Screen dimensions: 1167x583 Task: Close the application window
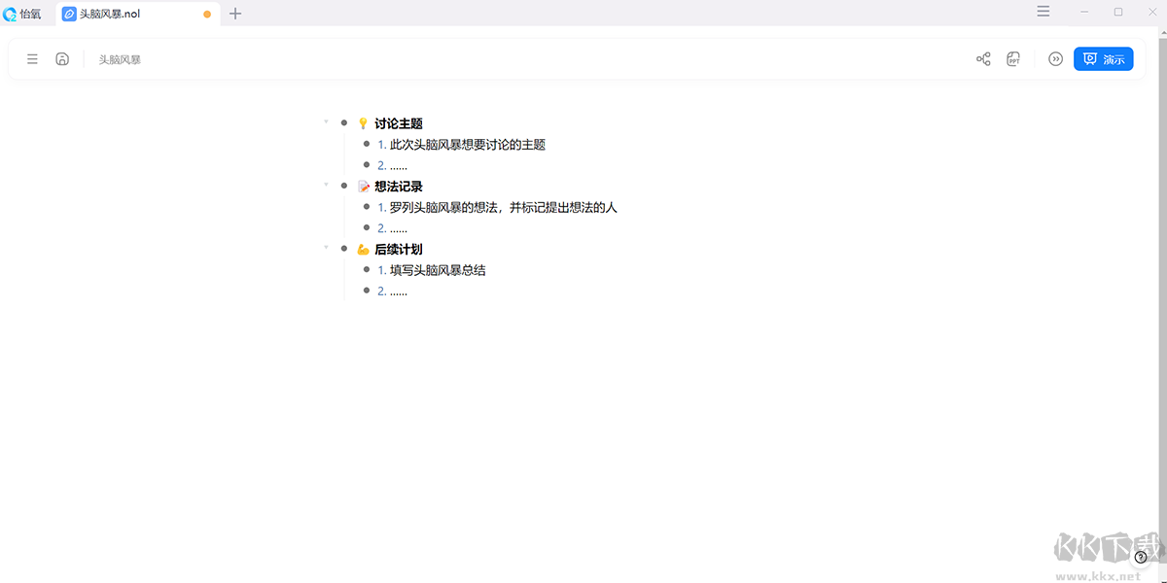click(x=1151, y=12)
